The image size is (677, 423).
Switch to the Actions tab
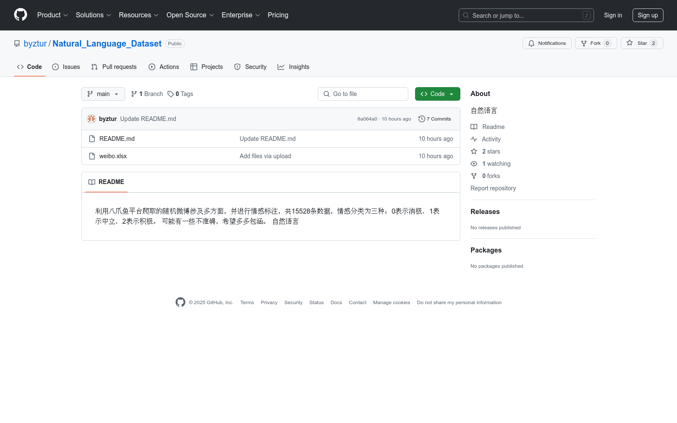pyautogui.click(x=164, y=67)
